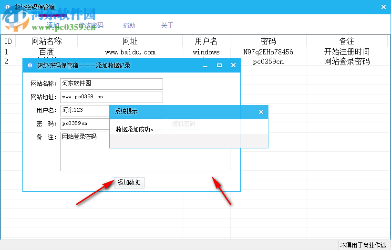Image resolution: width=391 pixels, height=250 pixels.
Task: Click the 网站名称 input field
Action: click(112, 84)
